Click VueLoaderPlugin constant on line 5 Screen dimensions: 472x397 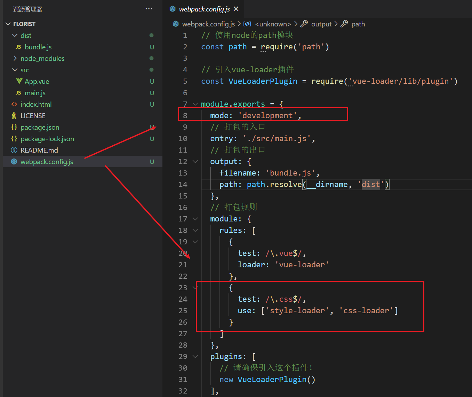[x=263, y=81]
